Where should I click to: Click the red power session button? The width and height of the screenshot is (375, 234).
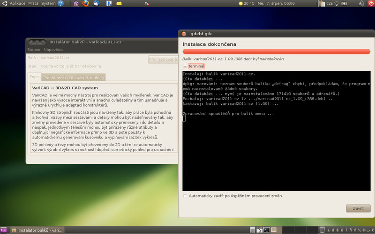pos(371,3)
